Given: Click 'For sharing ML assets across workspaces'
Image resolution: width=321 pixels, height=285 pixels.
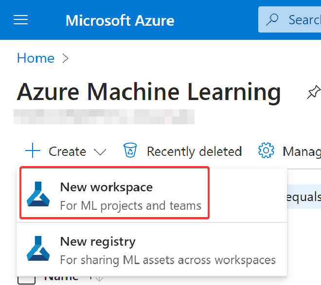Looking at the screenshot, I should pos(168,260).
